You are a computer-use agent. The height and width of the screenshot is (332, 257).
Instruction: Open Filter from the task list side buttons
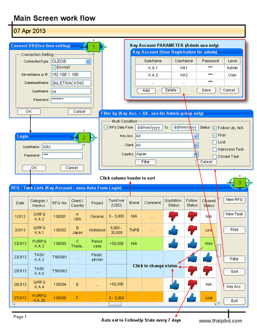tap(234, 259)
